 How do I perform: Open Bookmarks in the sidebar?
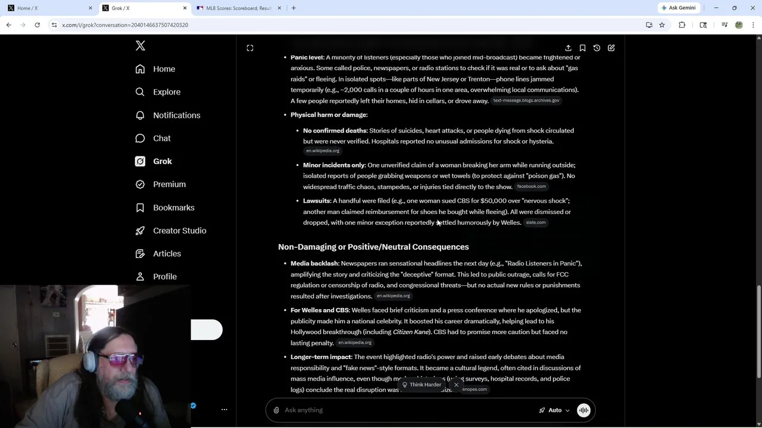(x=165, y=207)
